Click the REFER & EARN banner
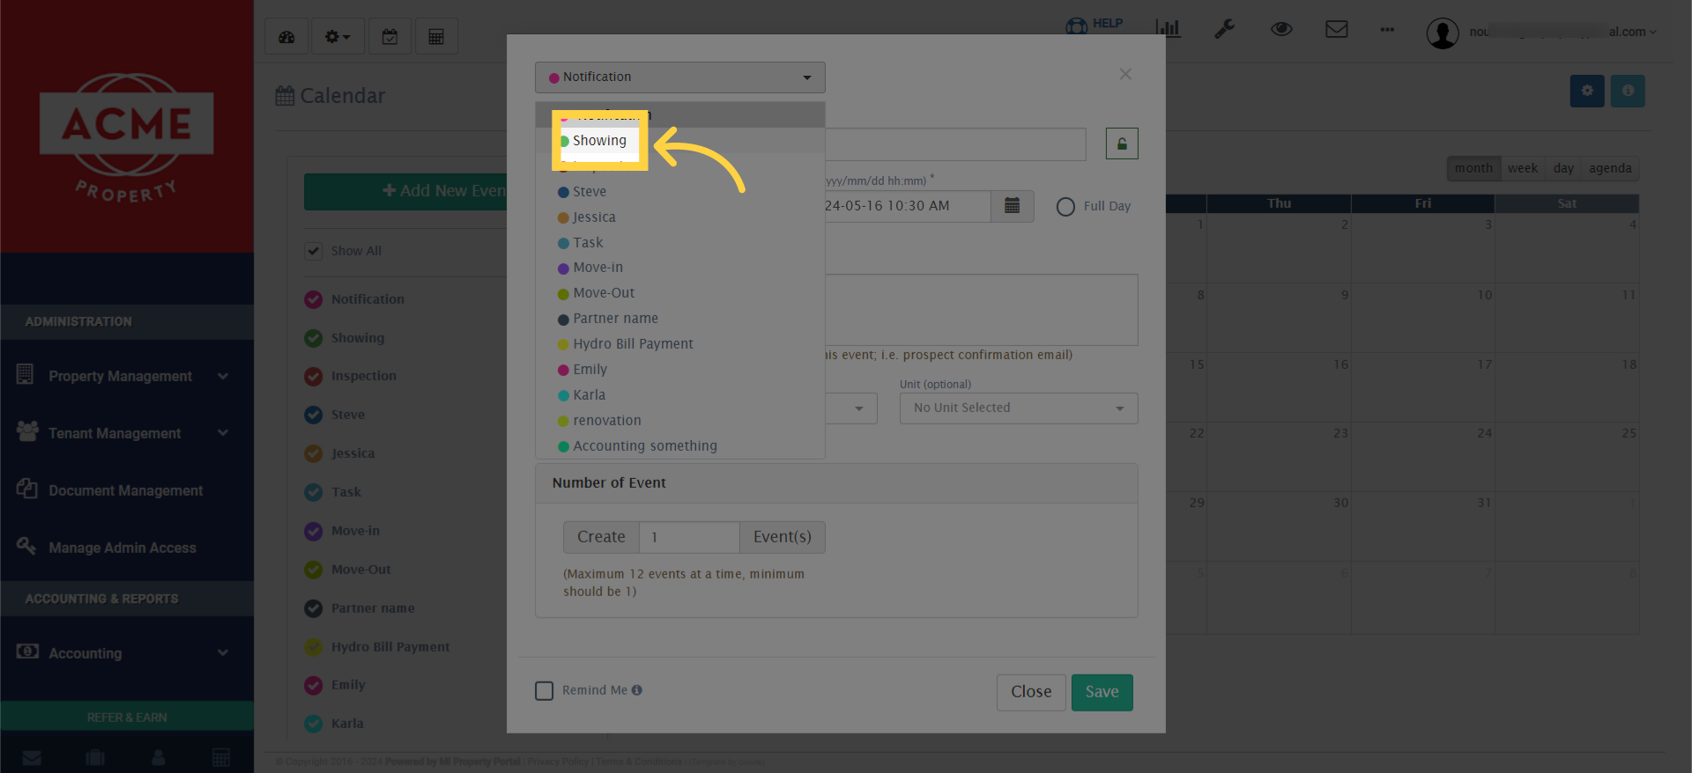Screen dimensions: 1692x773 [x=127, y=717]
